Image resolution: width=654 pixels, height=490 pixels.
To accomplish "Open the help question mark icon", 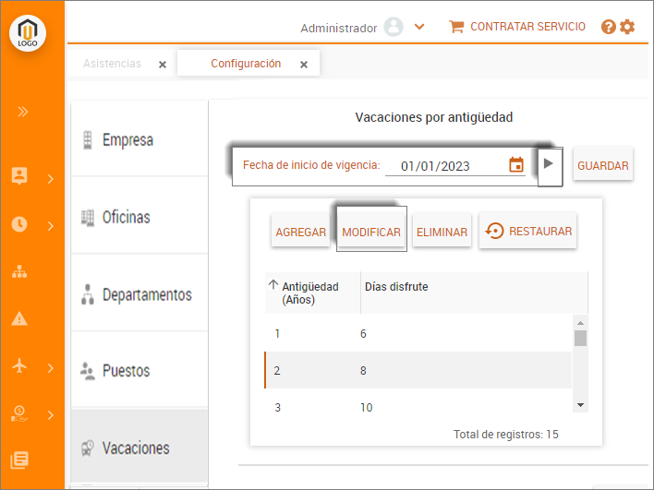I will [x=608, y=27].
